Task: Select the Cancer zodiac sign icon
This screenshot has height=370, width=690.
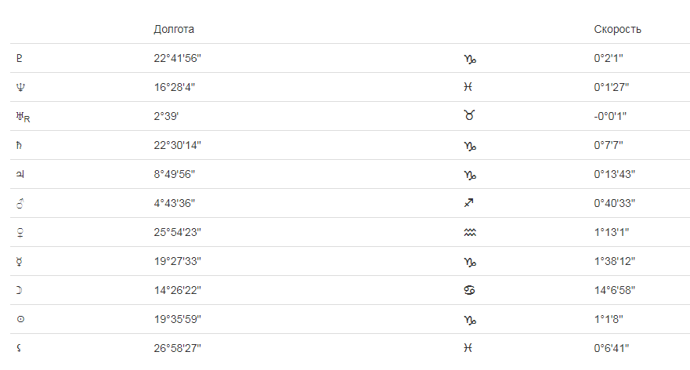Action: click(469, 290)
